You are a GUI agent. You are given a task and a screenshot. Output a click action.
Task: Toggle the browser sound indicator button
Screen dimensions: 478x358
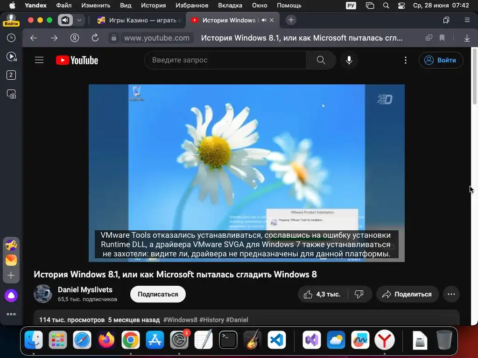65,20
